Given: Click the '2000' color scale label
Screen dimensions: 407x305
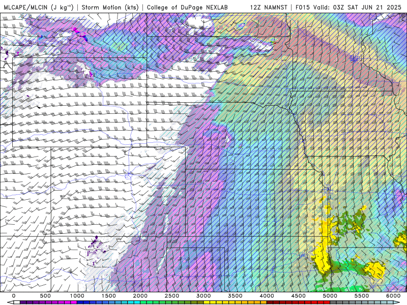Looking at the screenshot, I should [x=140, y=296].
